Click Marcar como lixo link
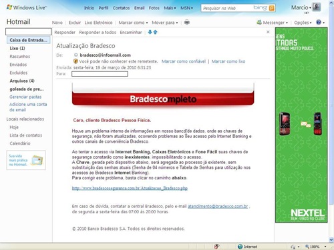The width and height of the screenshot is (334, 250). [228, 61]
